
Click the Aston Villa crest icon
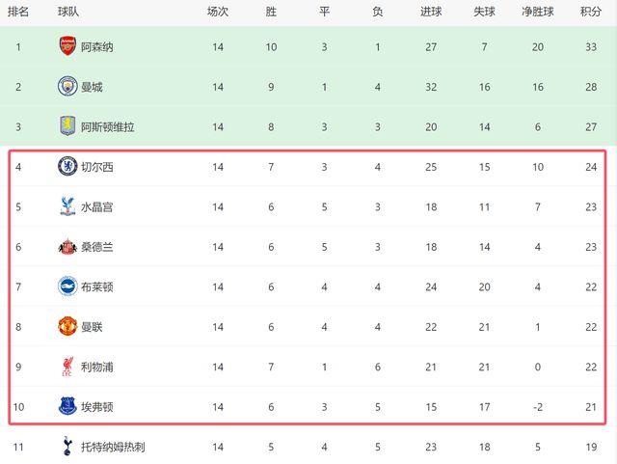click(x=67, y=126)
